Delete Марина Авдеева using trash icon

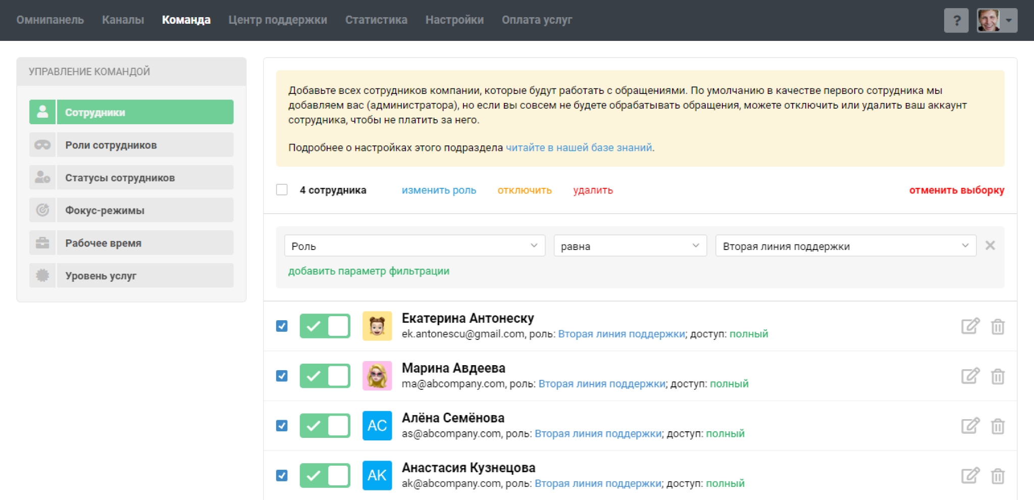[x=997, y=376]
